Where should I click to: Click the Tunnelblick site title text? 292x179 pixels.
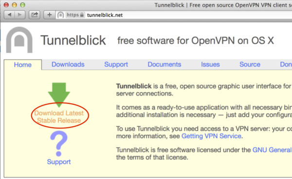73,40
